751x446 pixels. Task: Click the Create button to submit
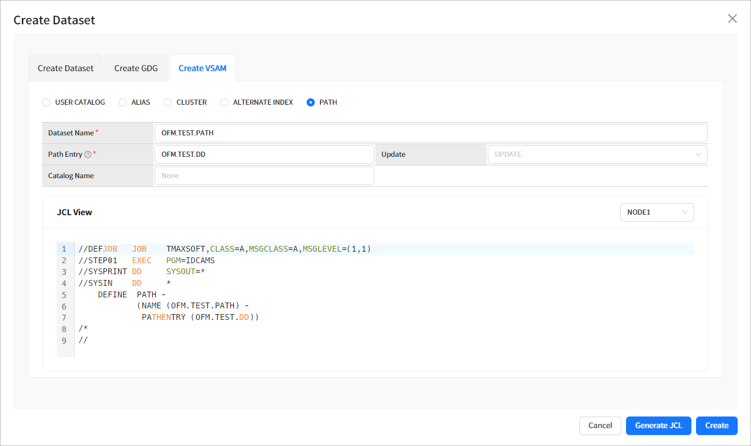pos(716,425)
